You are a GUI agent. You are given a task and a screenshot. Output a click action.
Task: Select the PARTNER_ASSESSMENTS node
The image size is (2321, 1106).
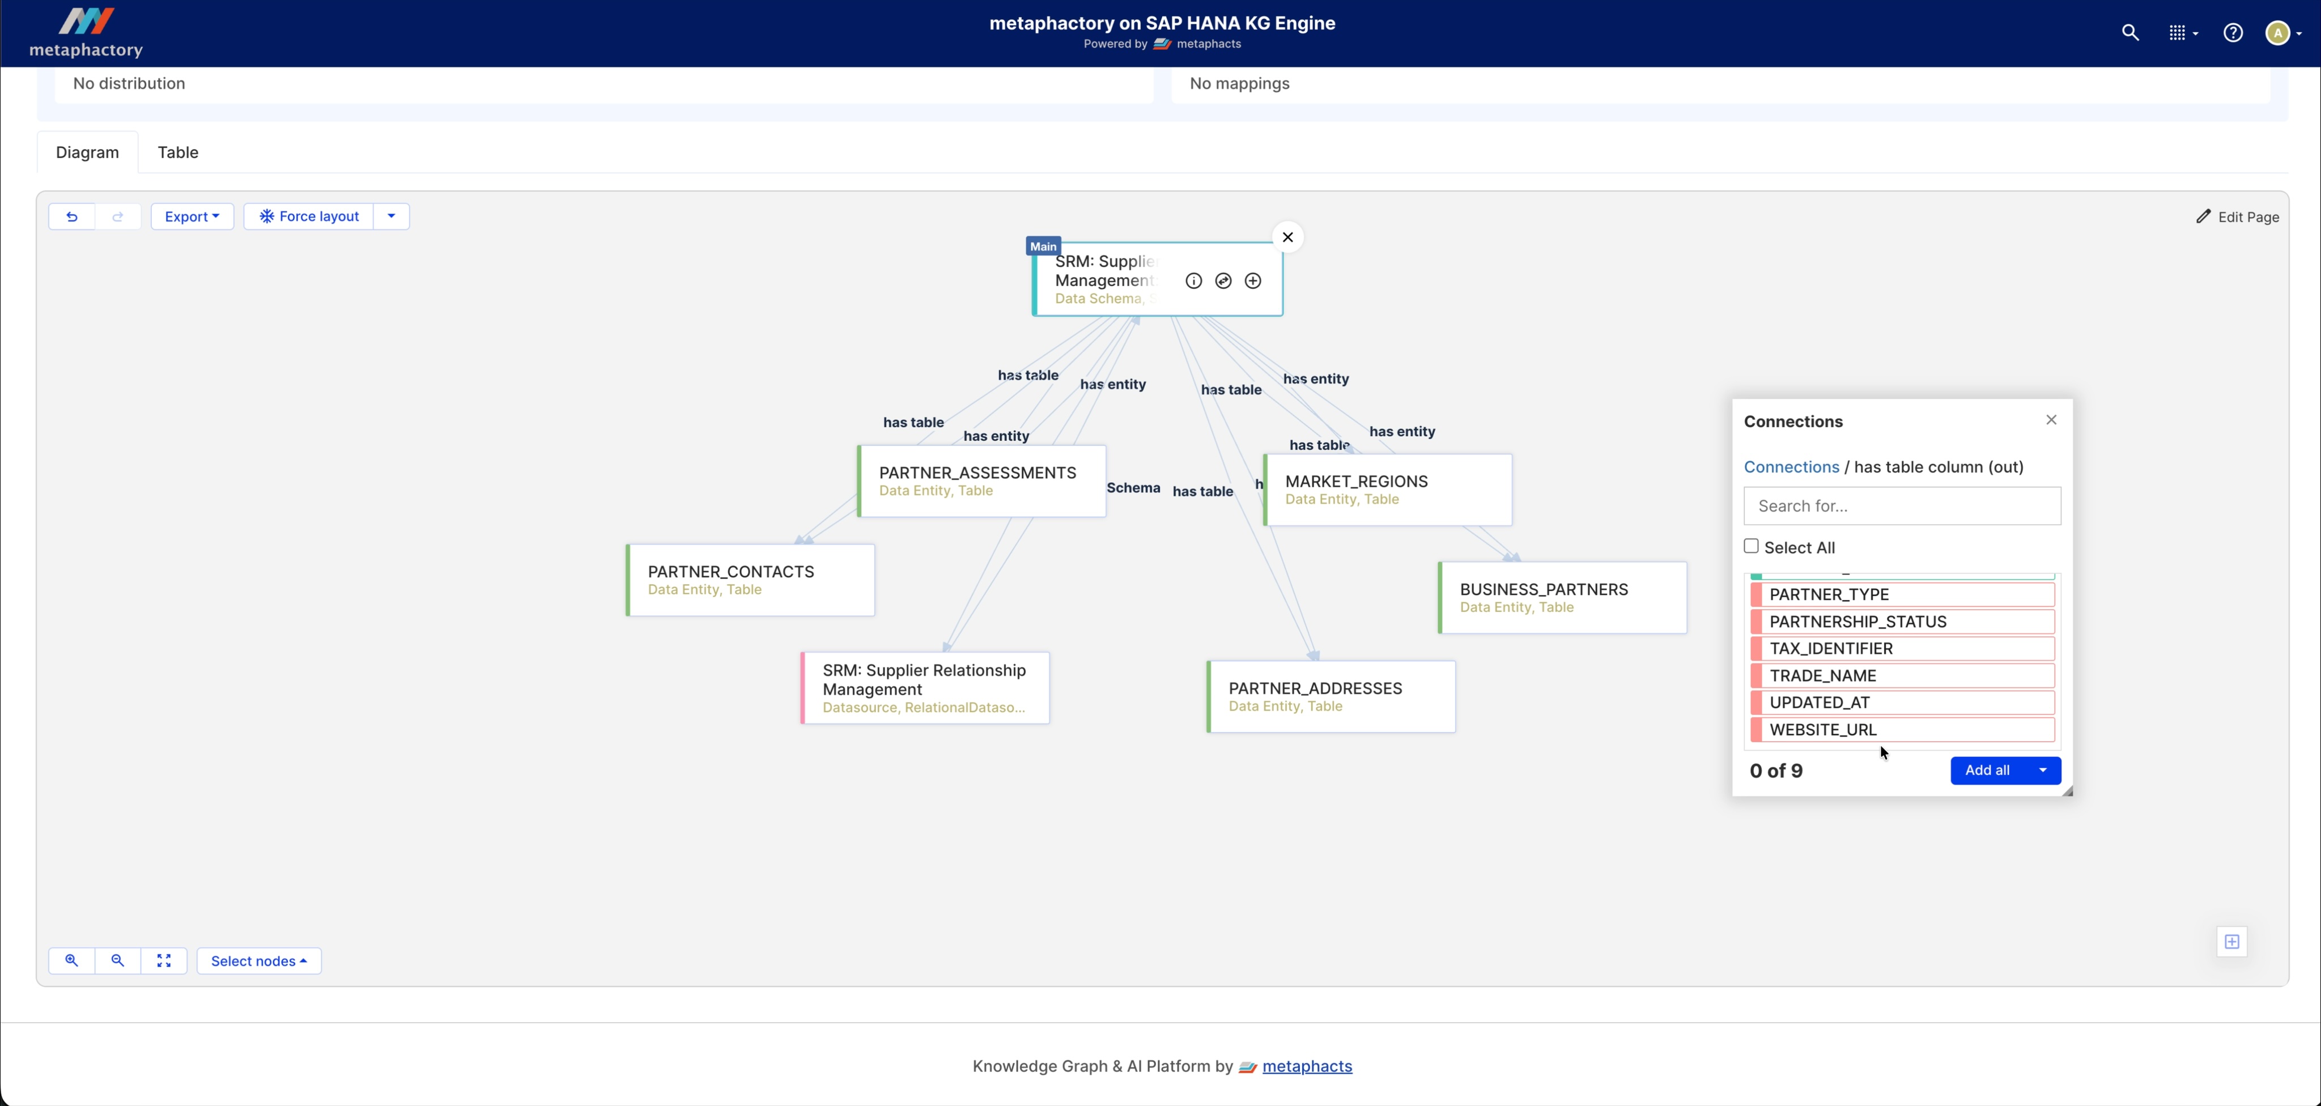(x=982, y=481)
